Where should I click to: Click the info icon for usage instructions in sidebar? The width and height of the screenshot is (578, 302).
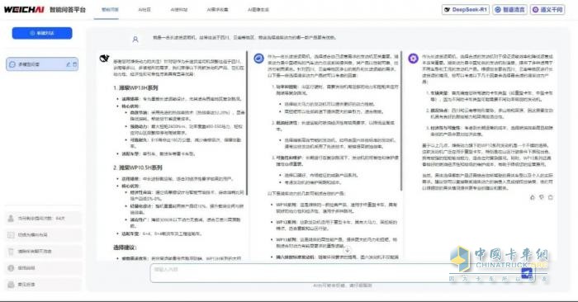coord(11,268)
